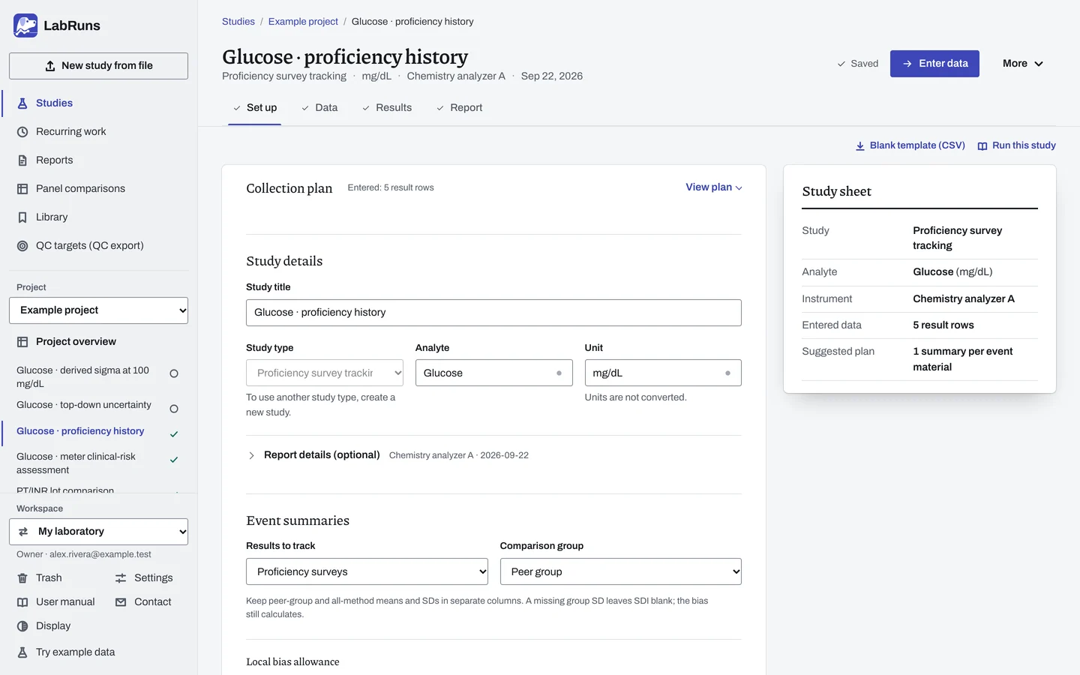Viewport: 1080px width, 675px height.
Task: Switch to the Data tab
Action: pos(319,108)
